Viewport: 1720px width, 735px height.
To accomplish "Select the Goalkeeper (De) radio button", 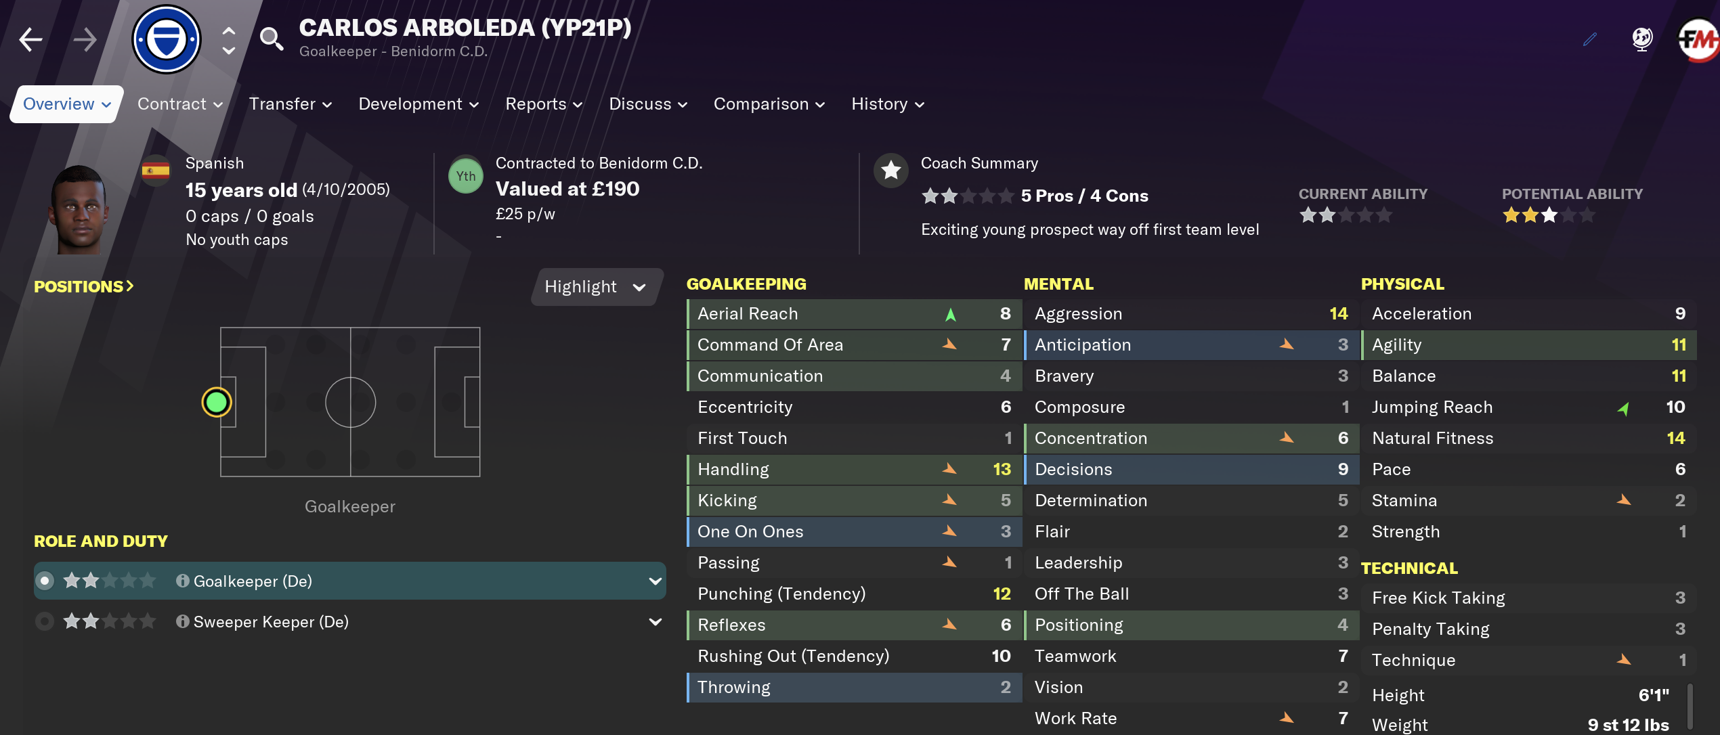I will (x=45, y=581).
